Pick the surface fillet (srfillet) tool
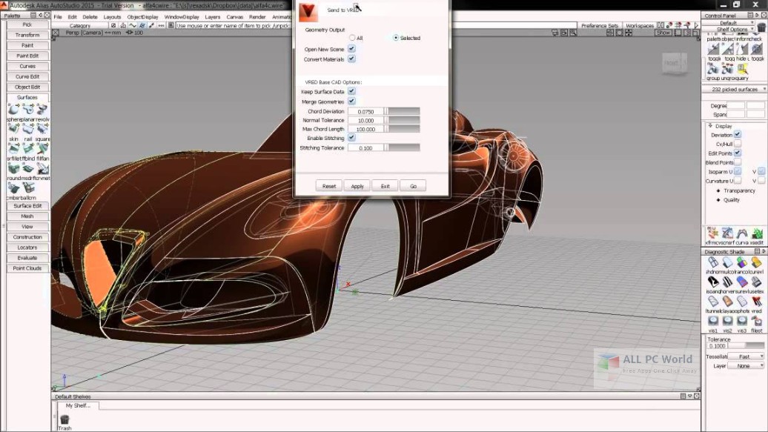This screenshot has height=432, width=768. (13, 148)
